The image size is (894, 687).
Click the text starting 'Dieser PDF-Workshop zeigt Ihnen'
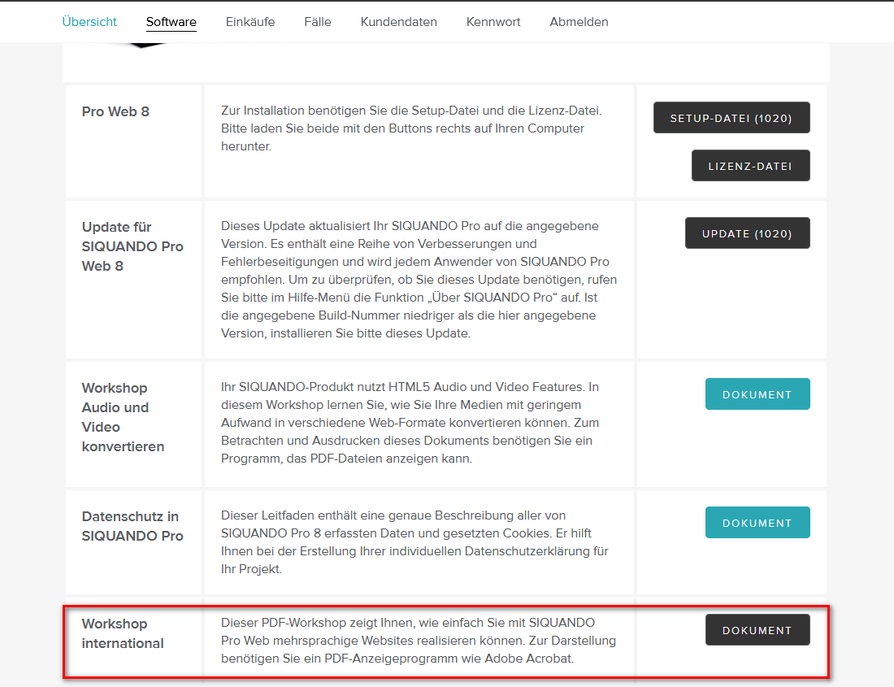click(419, 640)
